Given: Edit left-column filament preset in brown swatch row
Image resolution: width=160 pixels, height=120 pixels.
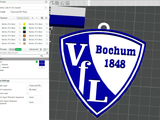Looking at the screenshot, I should pos(20,36).
